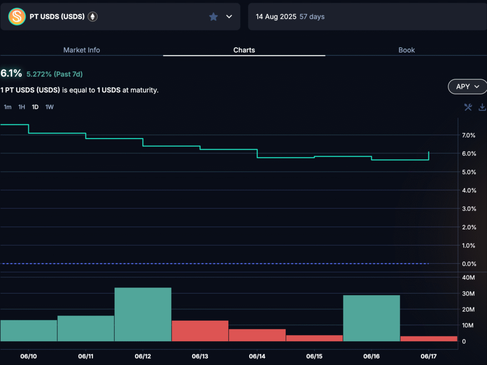Set chart interval to 1W

coord(49,107)
